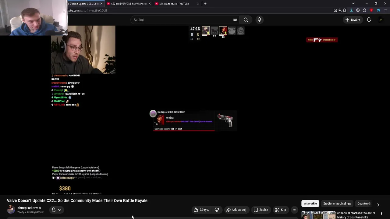
Task: Close the 'Valve Doesn't Update CS2' tab
Action: pyautogui.click(x=101, y=4)
